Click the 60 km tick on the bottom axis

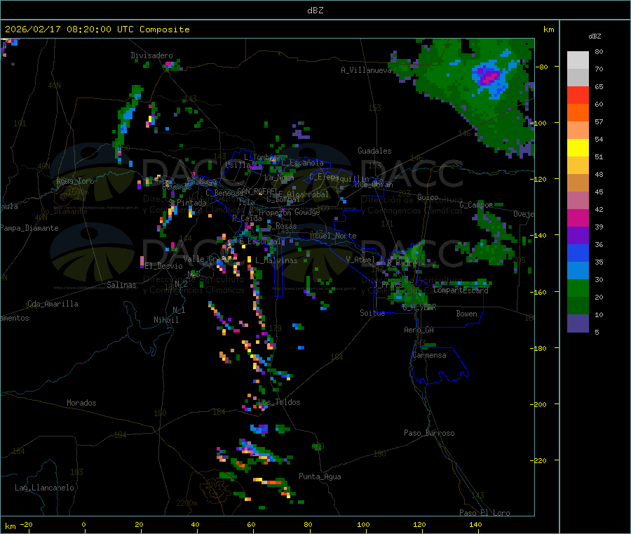click(x=251, y=525)
